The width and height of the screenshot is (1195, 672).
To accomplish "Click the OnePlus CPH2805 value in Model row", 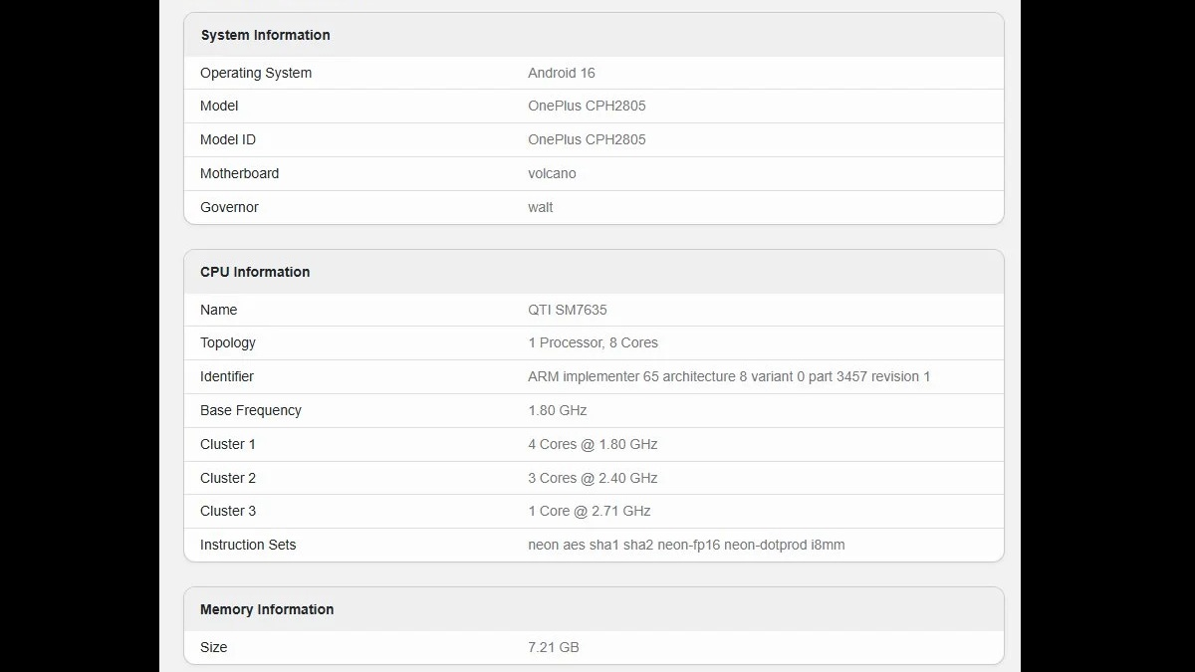I will point(587,106).
